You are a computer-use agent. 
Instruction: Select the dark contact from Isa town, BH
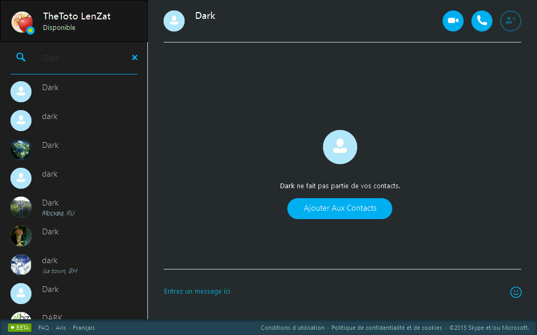pos(63,265)
